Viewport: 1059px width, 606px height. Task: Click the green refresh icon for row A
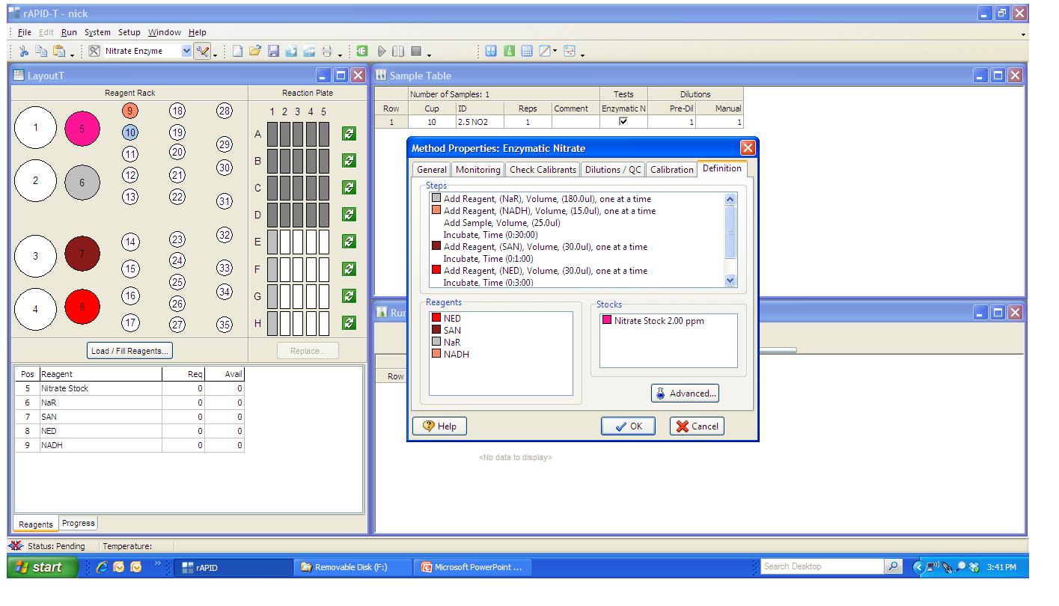[x=349, y=134]
